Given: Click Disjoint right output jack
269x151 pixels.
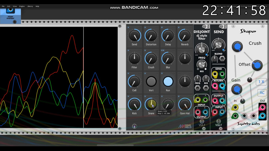Looking at the screenshot, I should tap(205, 112).
